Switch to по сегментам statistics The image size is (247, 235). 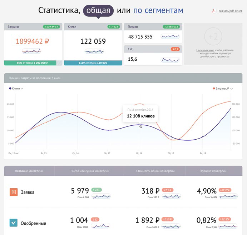(x=158, y=10)
